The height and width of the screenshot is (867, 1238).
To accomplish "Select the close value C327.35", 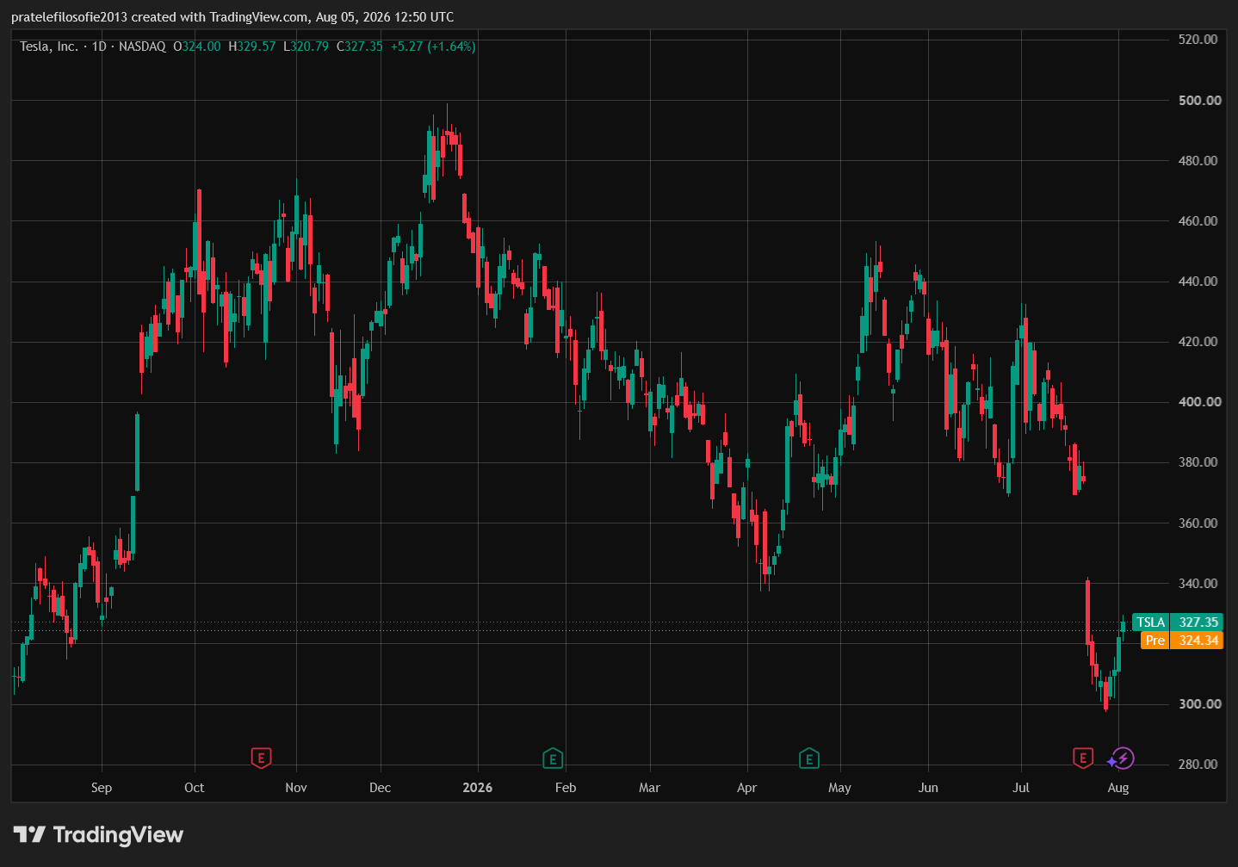I will [359, 46].
